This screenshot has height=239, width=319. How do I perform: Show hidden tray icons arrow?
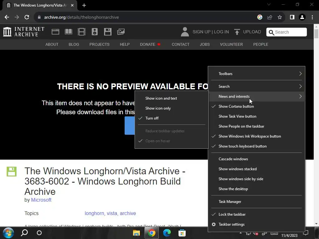pyautogui.click(x=241, y=233)
